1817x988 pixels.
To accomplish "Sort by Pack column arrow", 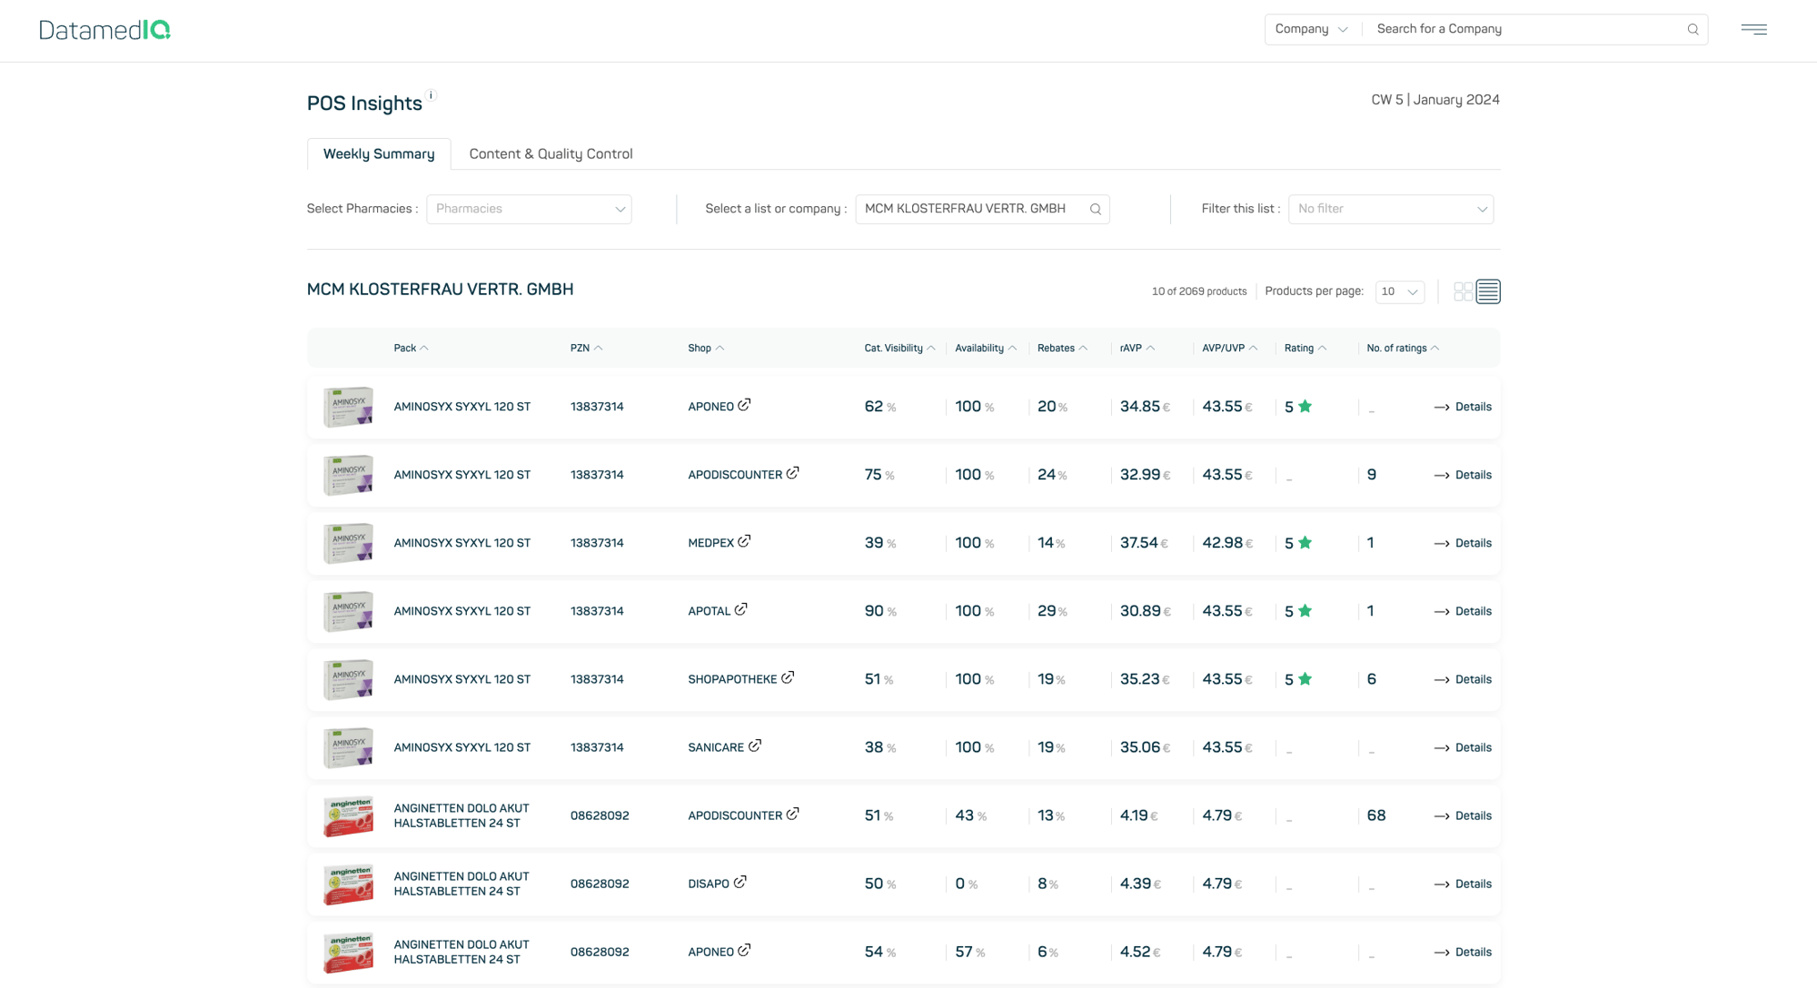I will pos(424,348).
